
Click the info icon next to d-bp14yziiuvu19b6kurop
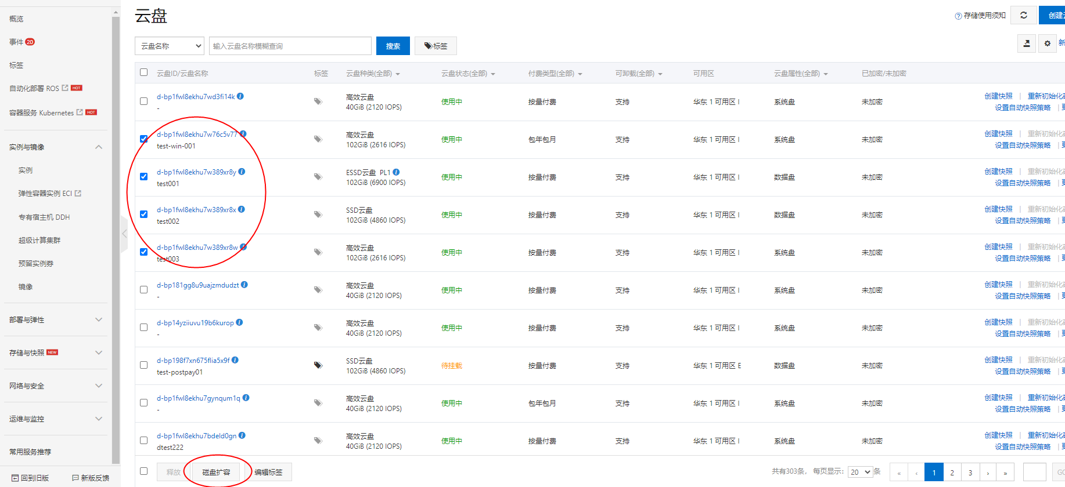click(x=239, y=322)
